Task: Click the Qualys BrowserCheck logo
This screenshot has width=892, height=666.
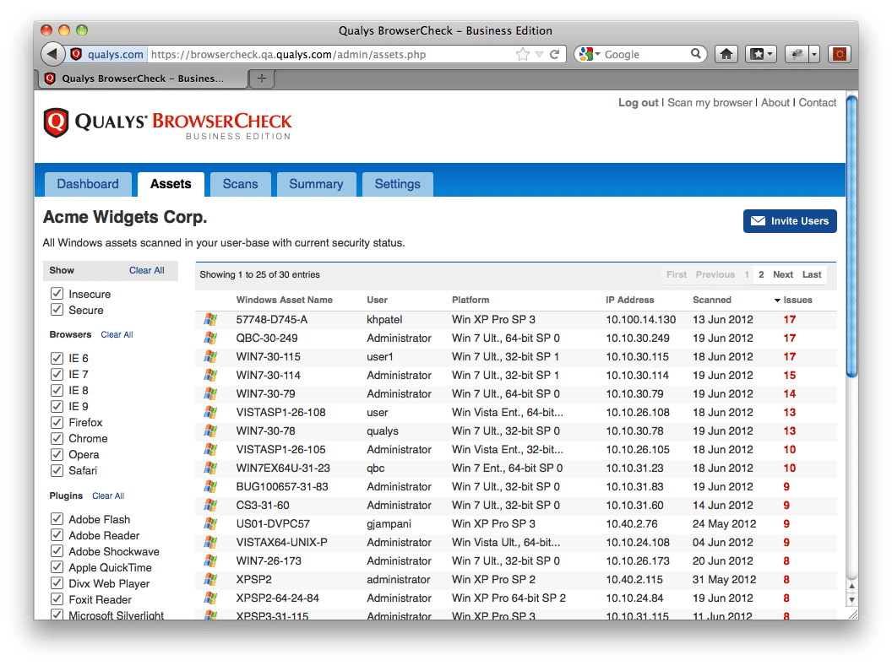Action: click(168, 123)
